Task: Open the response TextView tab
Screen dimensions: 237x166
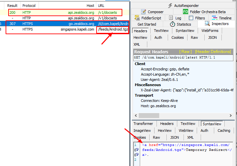Action: pyautogui.click(x=188, y=124)
